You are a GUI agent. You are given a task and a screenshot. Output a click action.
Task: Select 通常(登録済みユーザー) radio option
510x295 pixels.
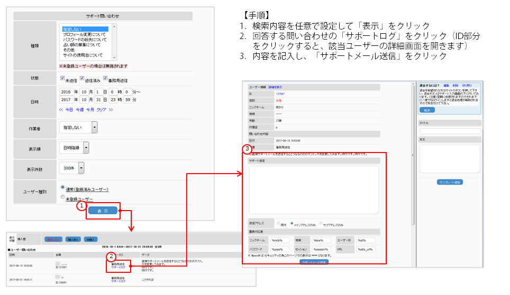click(63, 188)
